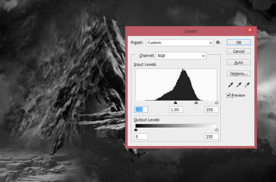276x182 pixels.
Task: Click the Auto levels button
Action: [x=239, y=63]
